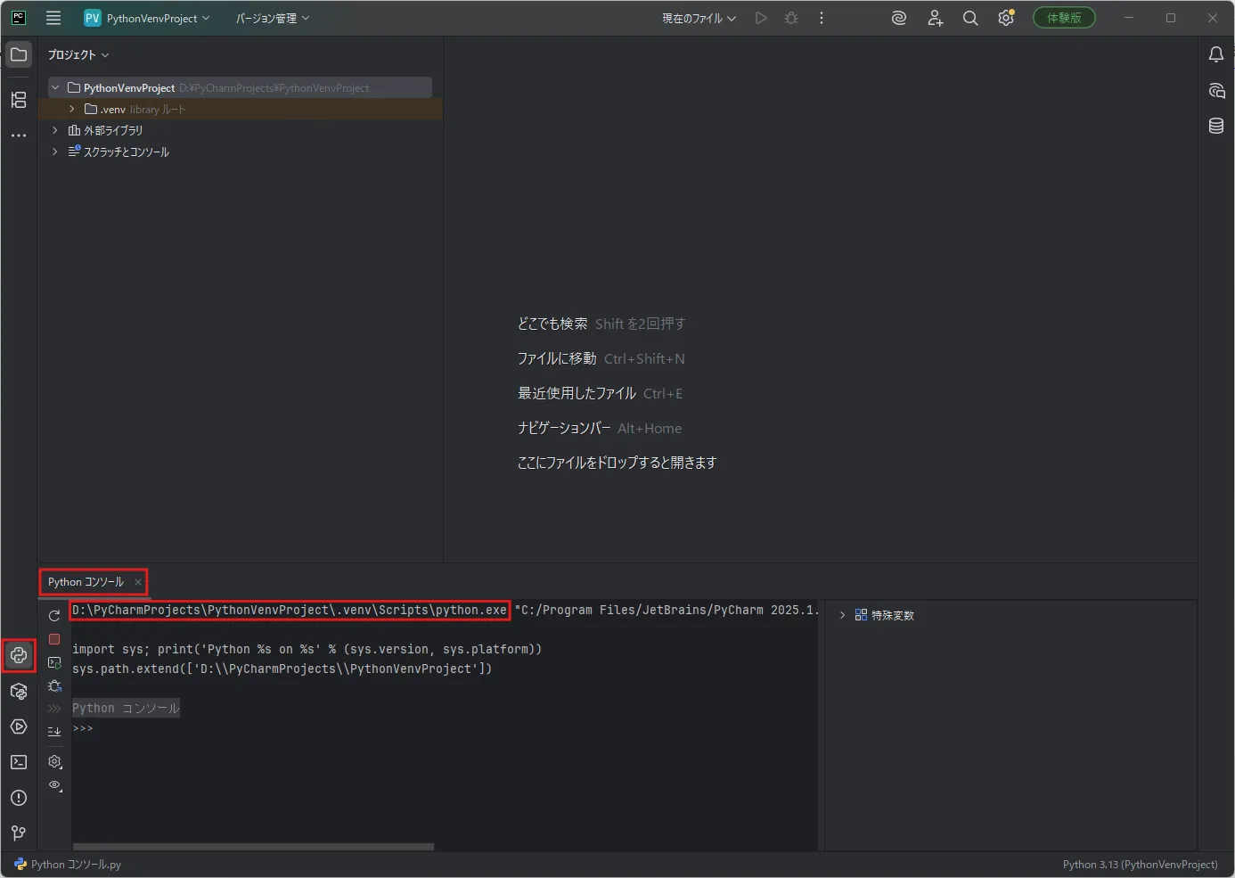Screen dimensions: 1235x878
Task: Click the console horizontal scrollbar
Action: pyautogui.click(x=253, y=847)
